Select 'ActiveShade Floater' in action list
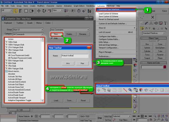The width and height of the screenshot is (169, 122). tap(16, 92)
